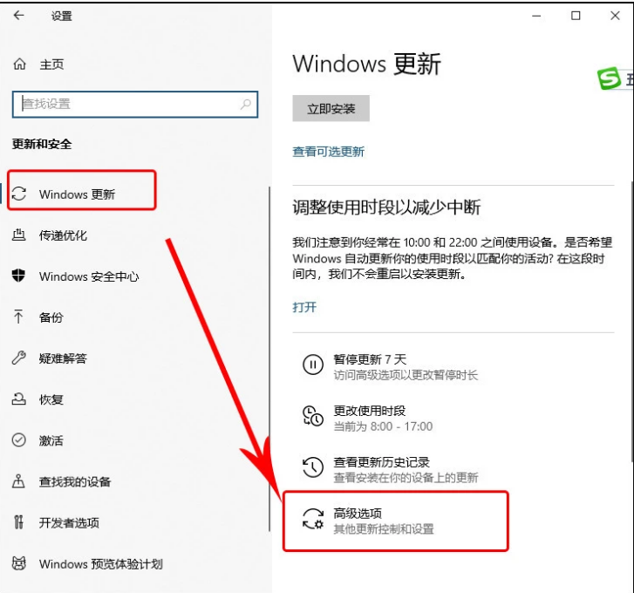Go to the 备份 section
634x593 pixels.
coord(51,317)
